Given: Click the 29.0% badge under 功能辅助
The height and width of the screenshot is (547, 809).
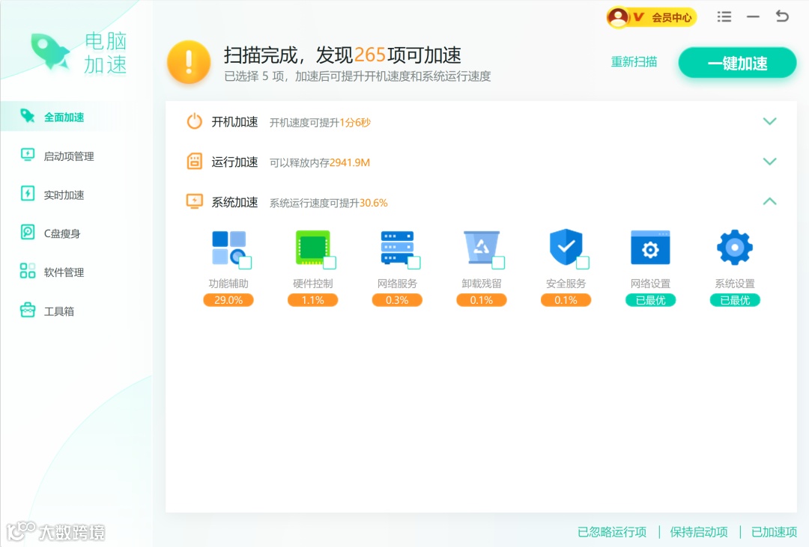Looking at the screenshot, I should (x=228, y=300).
